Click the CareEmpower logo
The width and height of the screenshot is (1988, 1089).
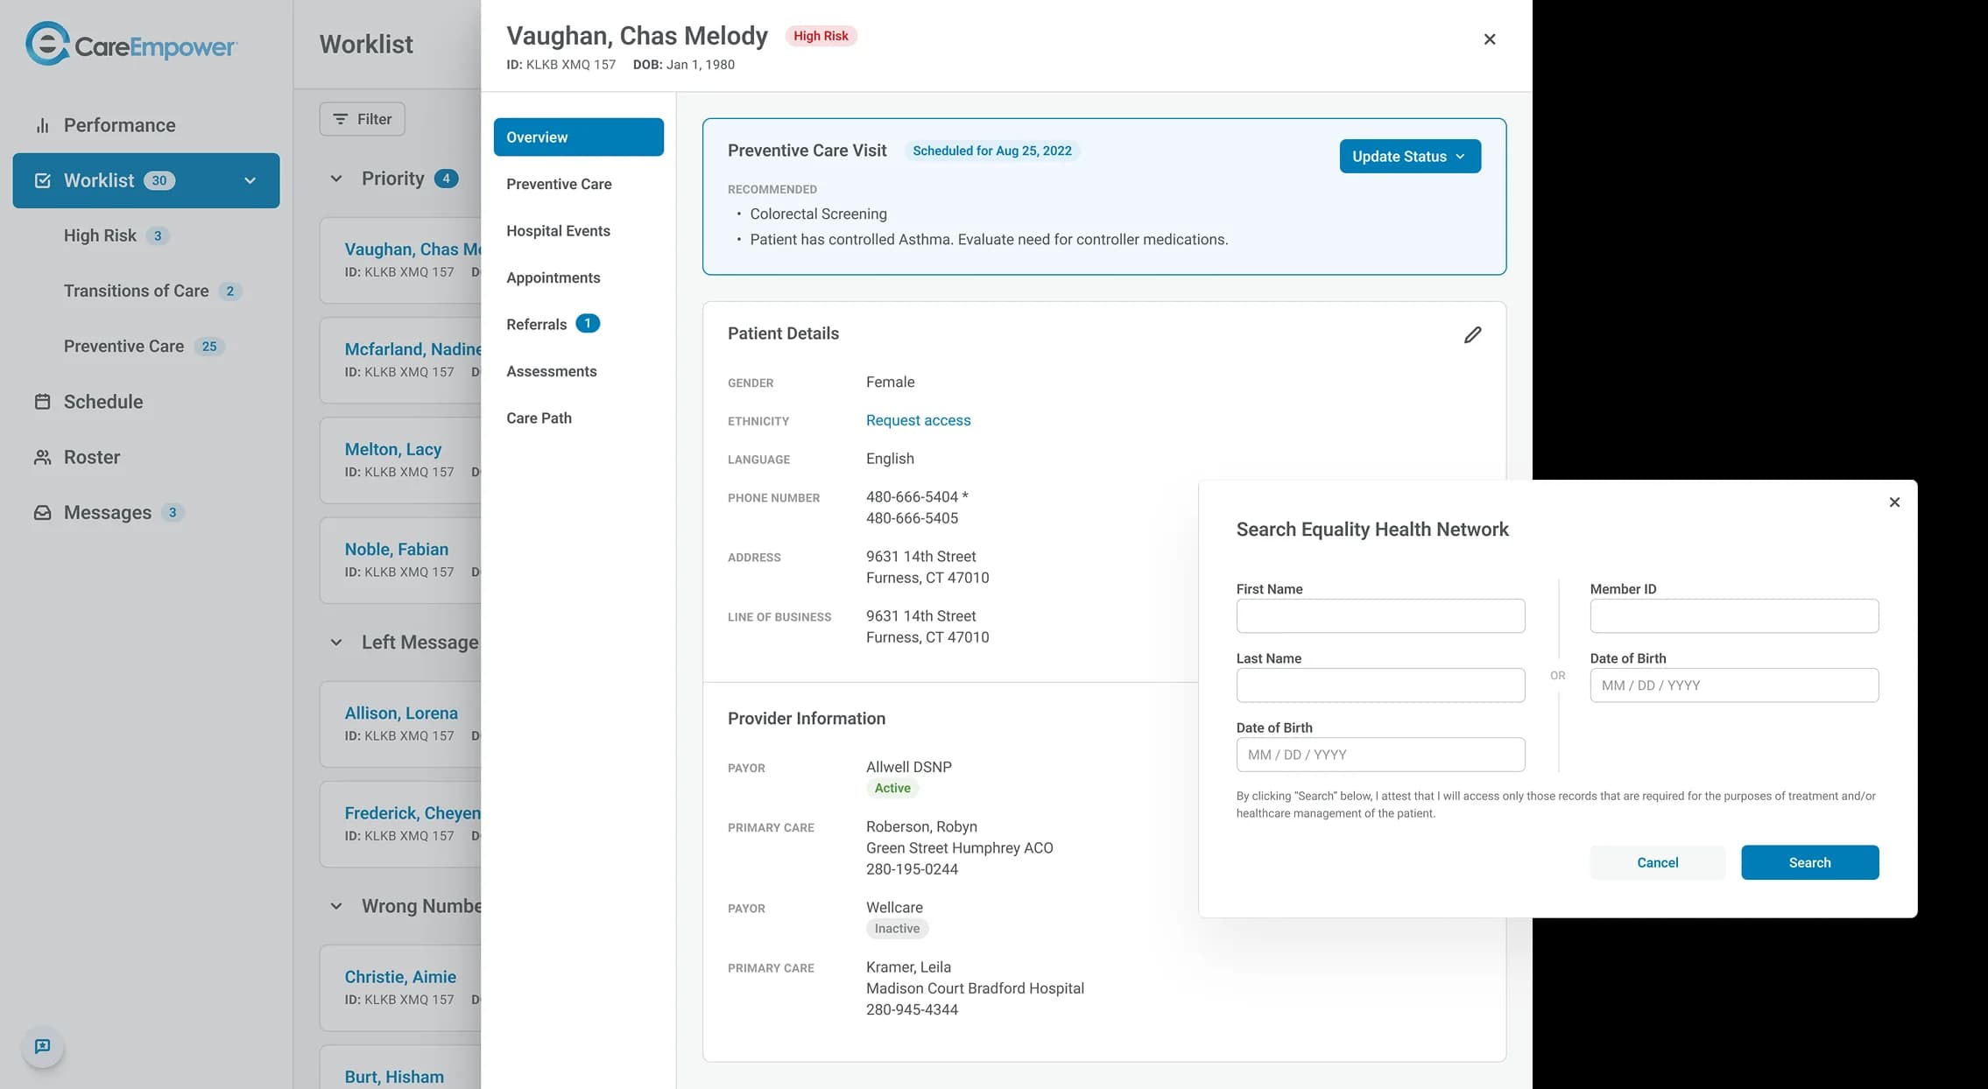pyautogui.click(x=131, y=44)
